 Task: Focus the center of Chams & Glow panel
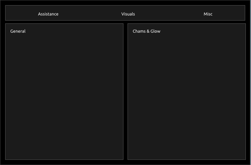(x=187, y=91)
